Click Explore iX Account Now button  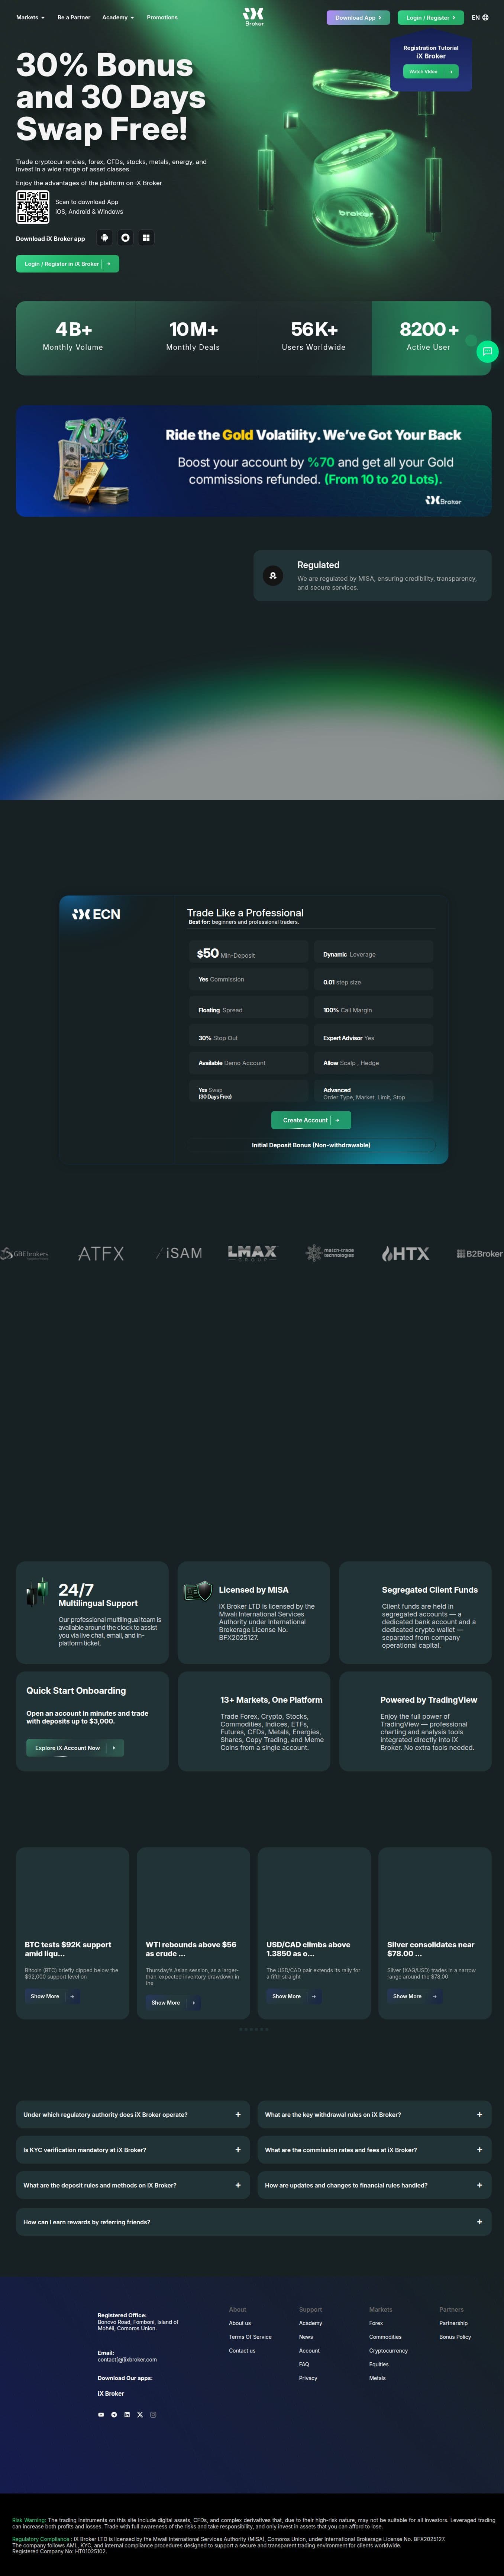coord(75,1748)
